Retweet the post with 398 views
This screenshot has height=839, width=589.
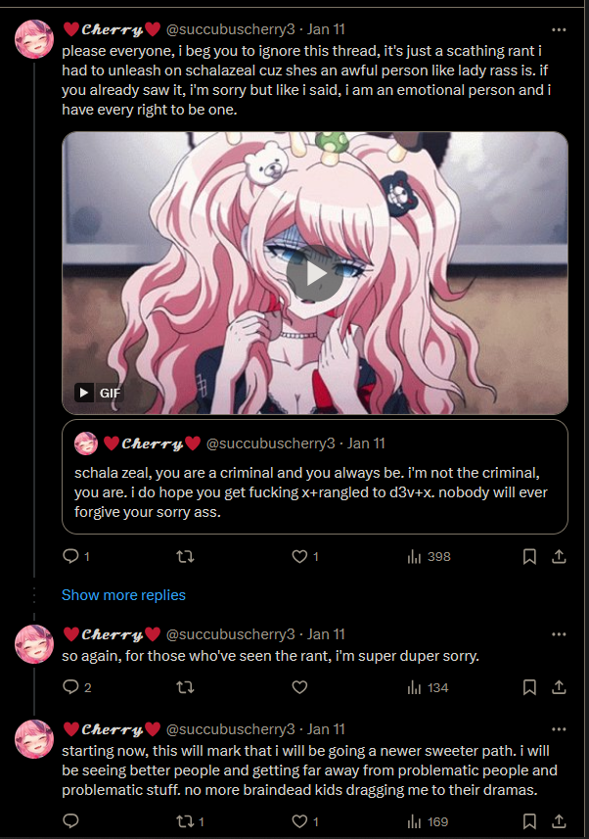click(185, 556)
